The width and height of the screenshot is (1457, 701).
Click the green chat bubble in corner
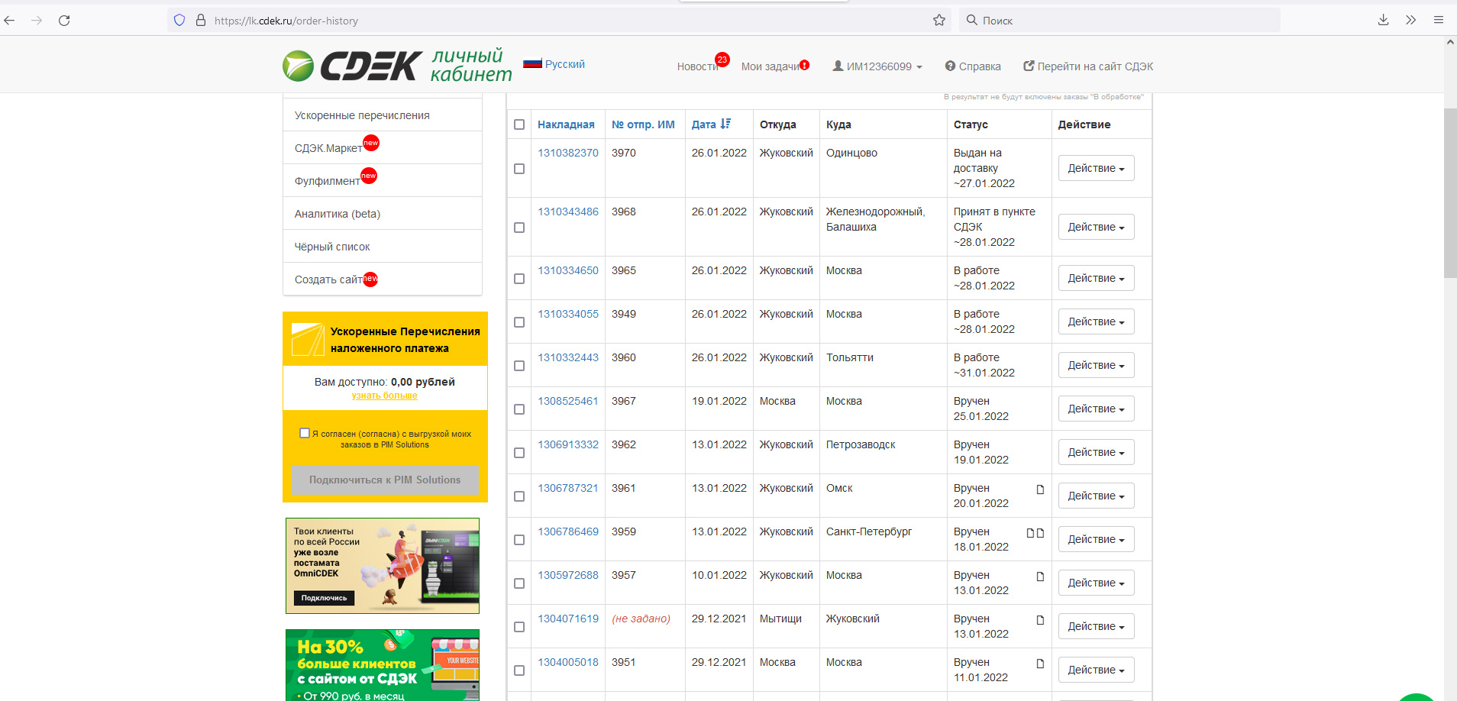point(1417,696)
